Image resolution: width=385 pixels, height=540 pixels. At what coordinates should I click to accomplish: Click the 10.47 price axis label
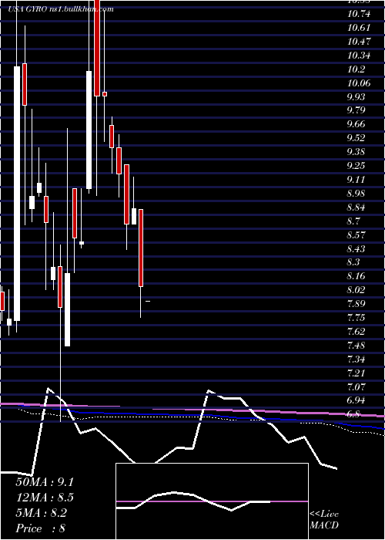click(x=360, y=42)
